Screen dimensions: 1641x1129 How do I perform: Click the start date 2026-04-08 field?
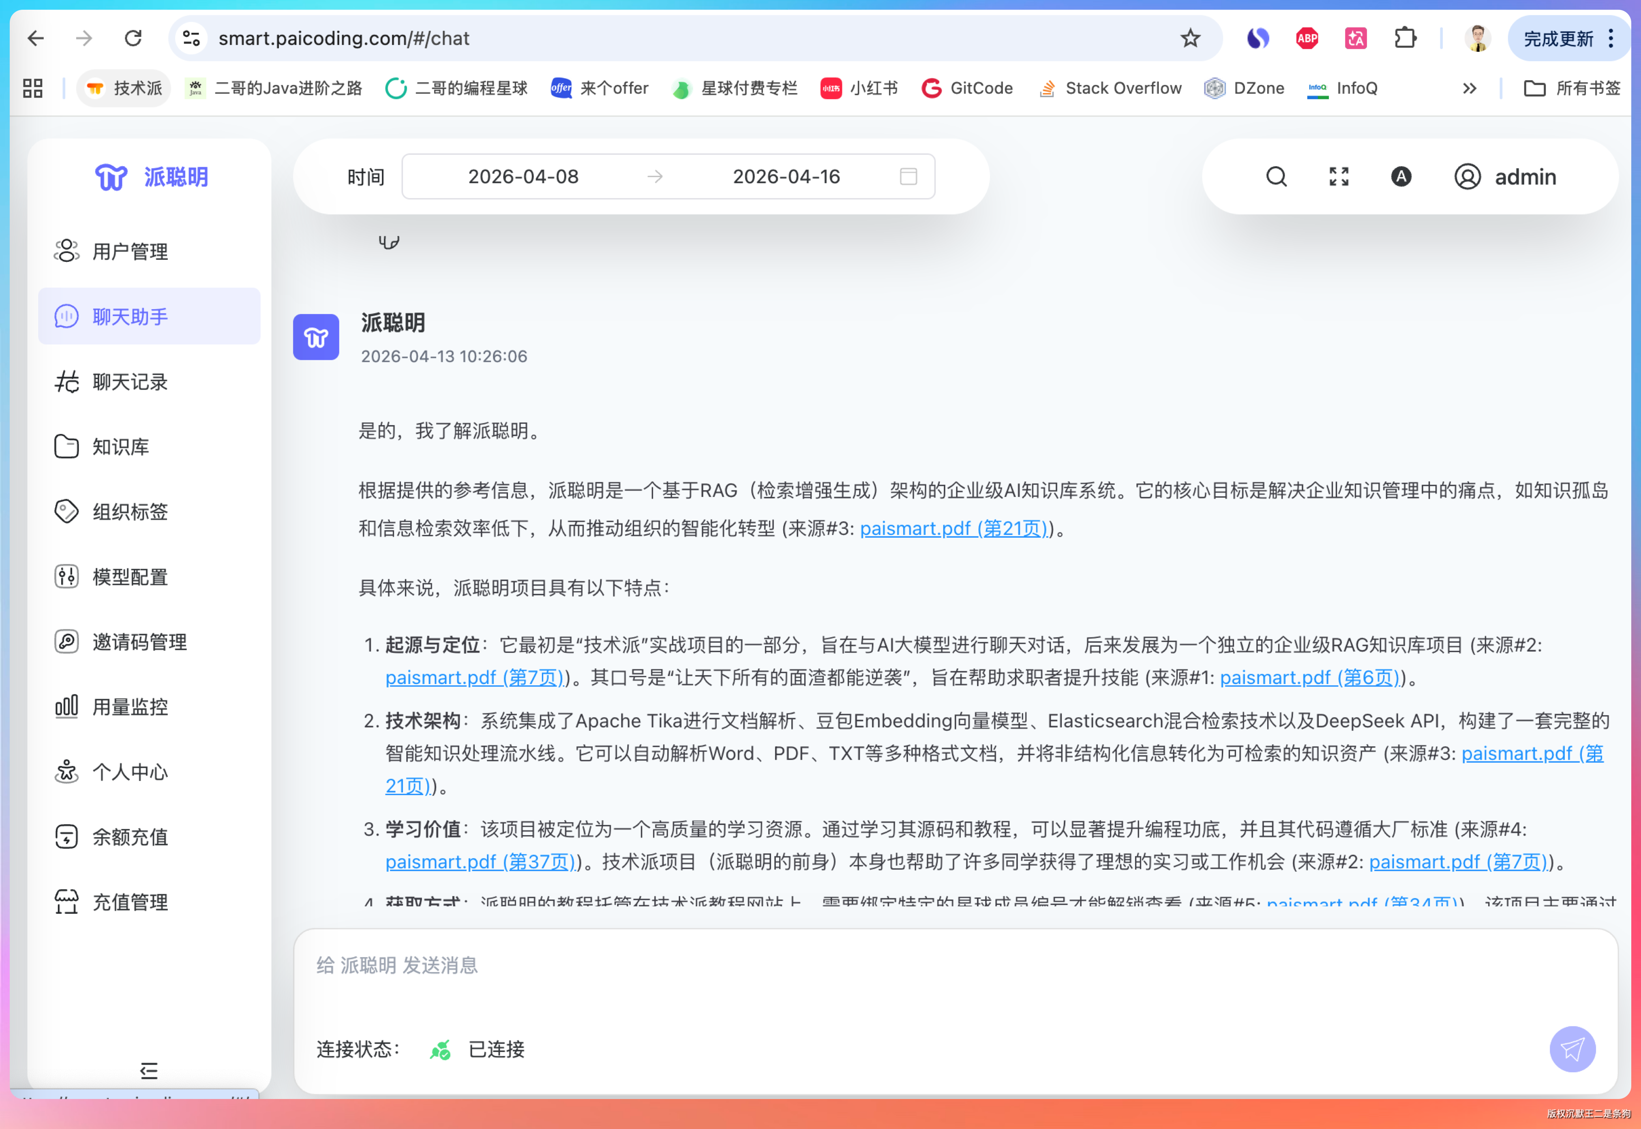pos(523,176)
